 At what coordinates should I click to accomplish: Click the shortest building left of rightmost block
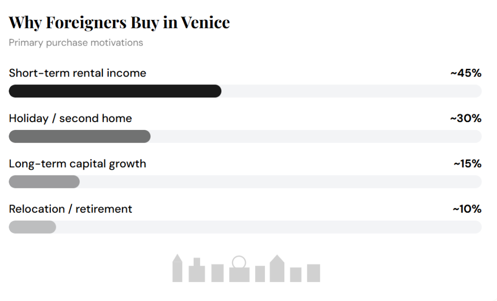click(x=296, y=274)
